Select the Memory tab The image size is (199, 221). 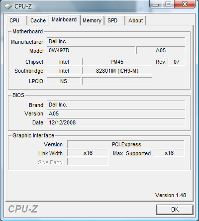(x=92, y=20)
